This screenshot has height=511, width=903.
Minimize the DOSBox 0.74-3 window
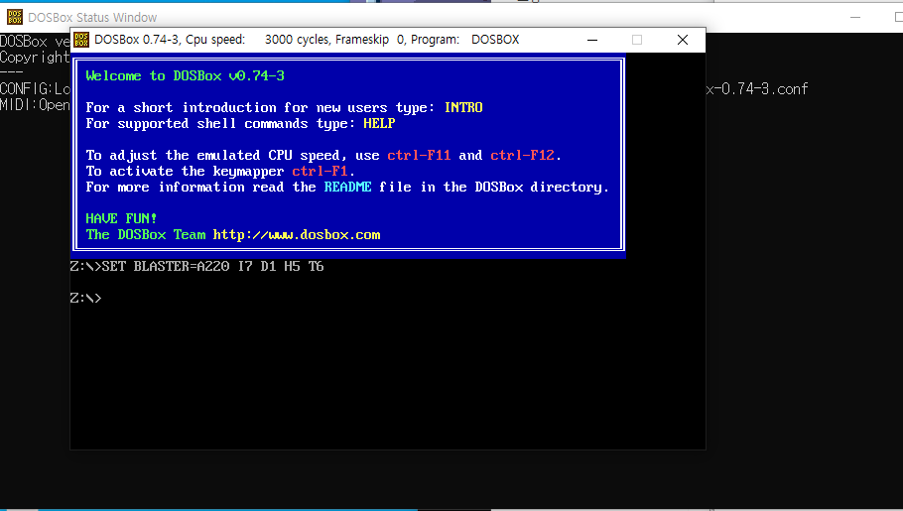coord(592,40)
